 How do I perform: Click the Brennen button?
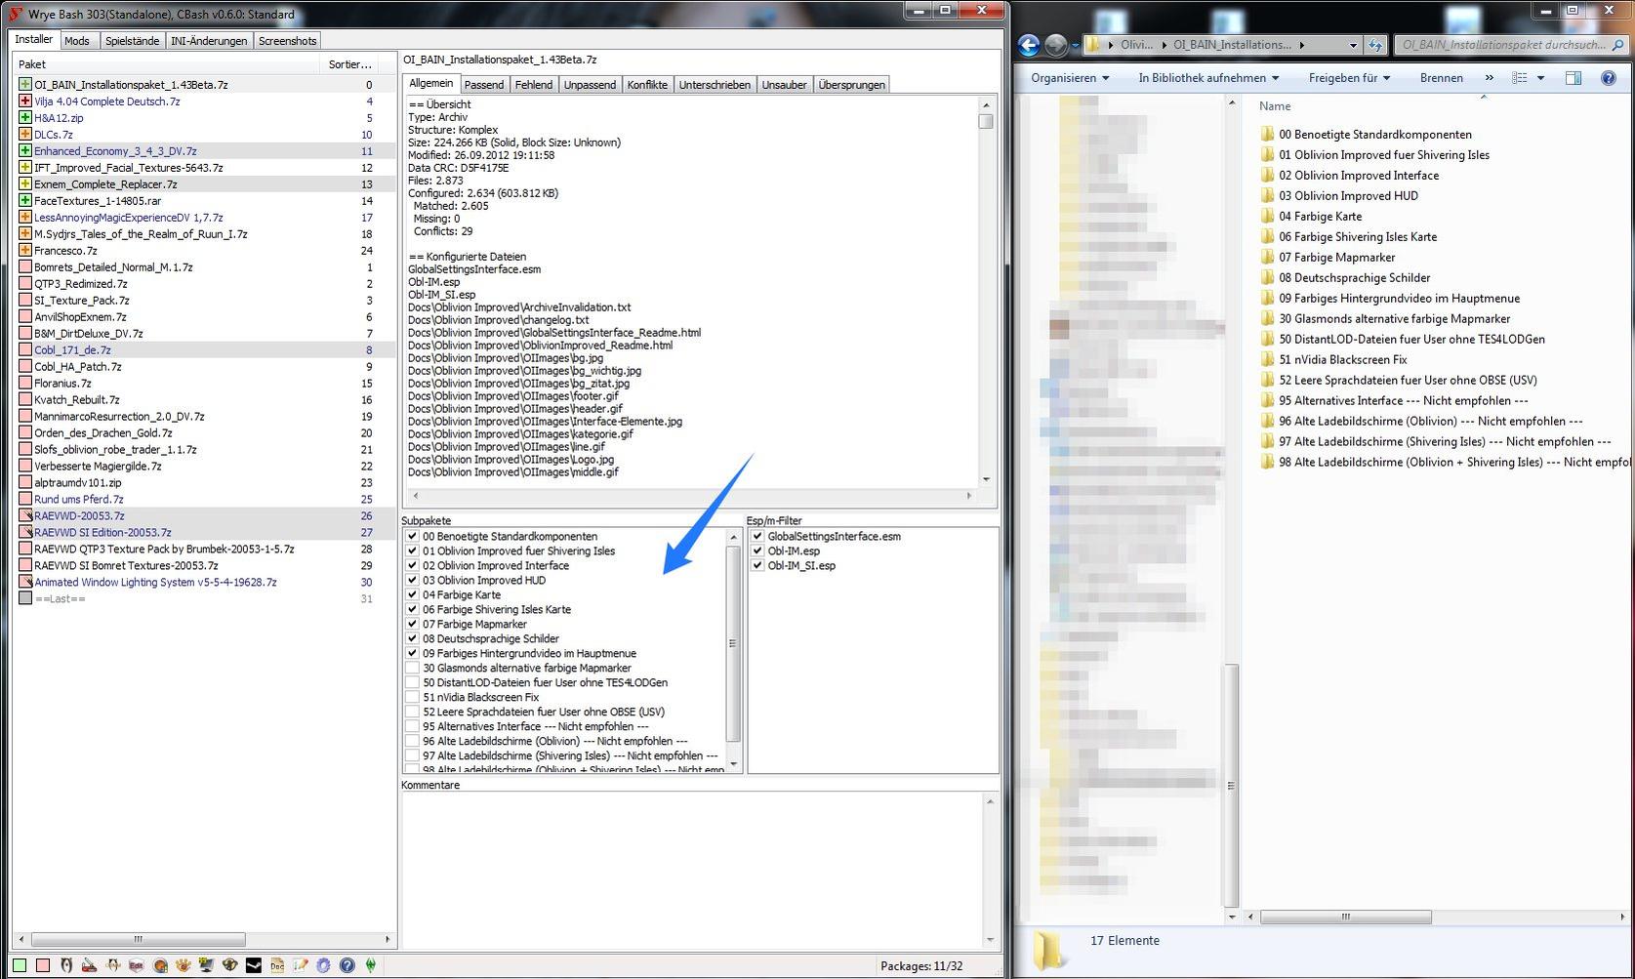[x=1441, y=78]
